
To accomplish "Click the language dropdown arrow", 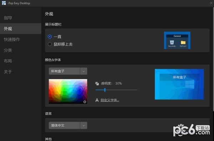I will 84,125.
